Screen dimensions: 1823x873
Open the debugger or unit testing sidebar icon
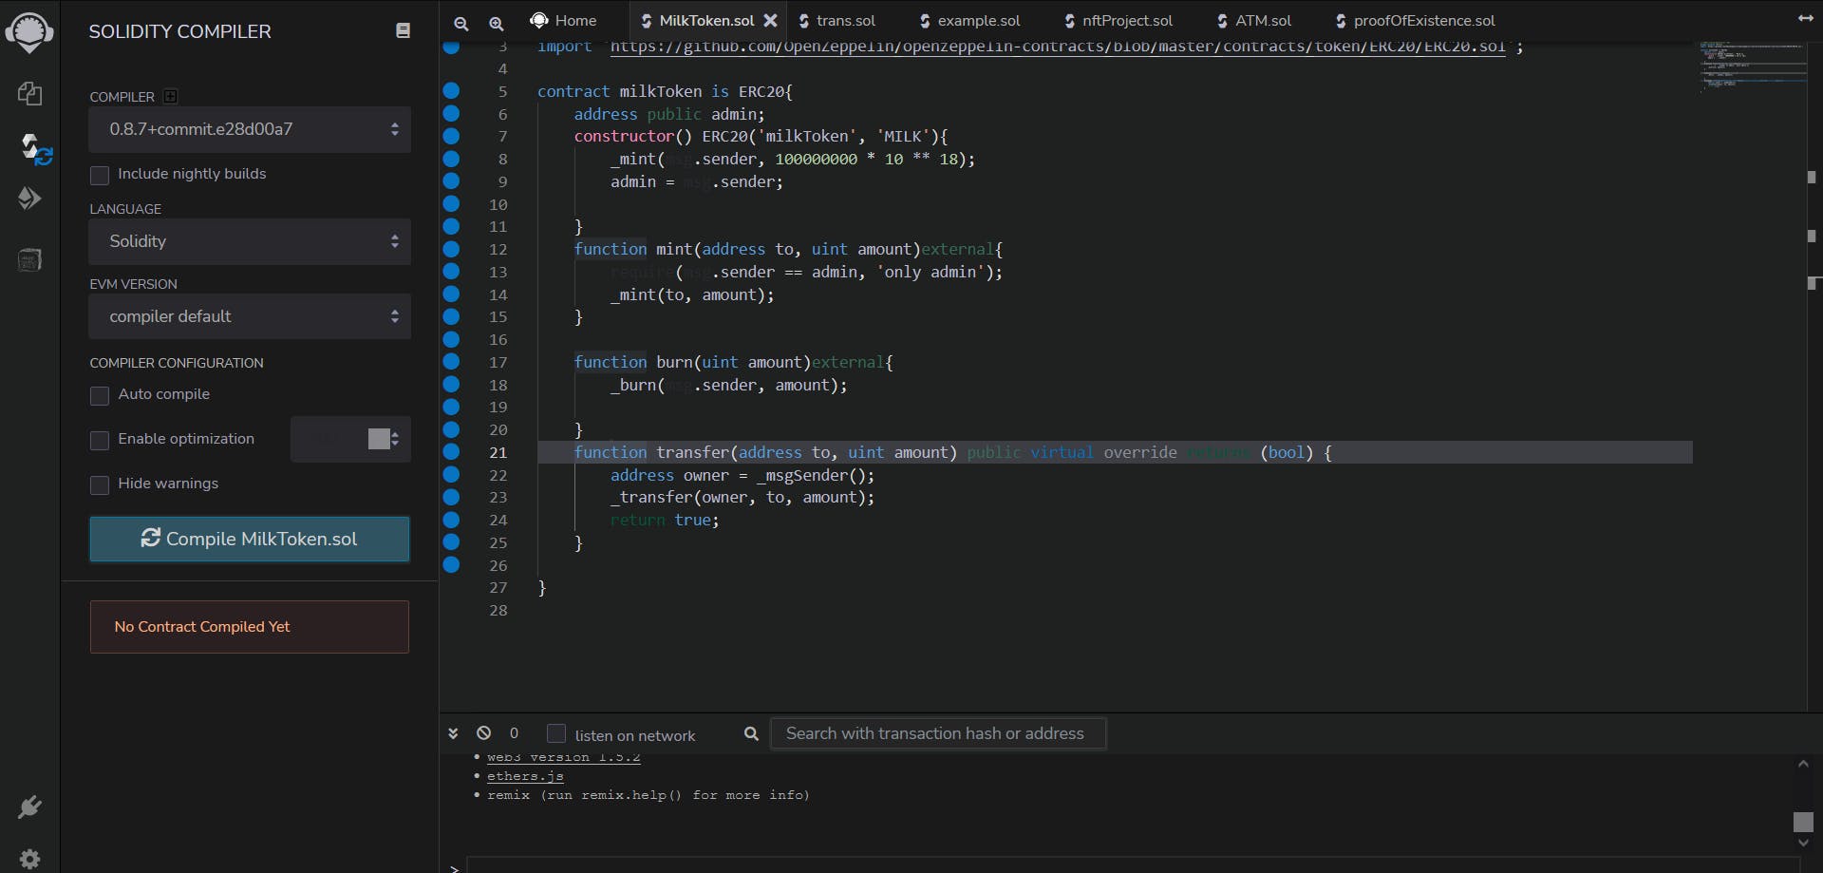29,259
